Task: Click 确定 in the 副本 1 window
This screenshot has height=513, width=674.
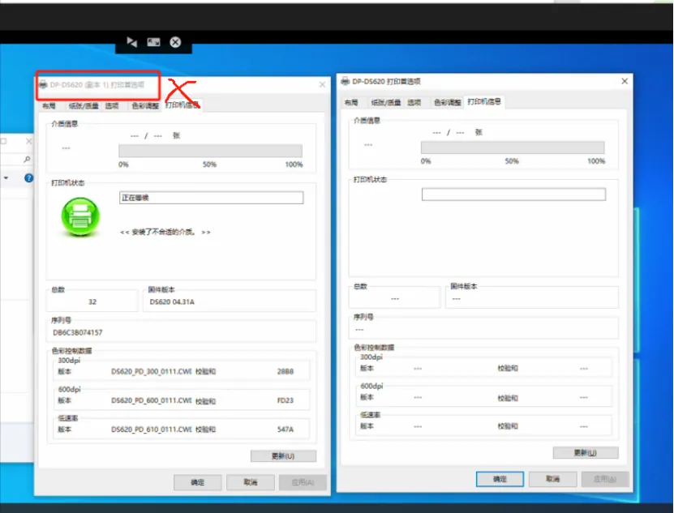Action: [x=198, y=482]
